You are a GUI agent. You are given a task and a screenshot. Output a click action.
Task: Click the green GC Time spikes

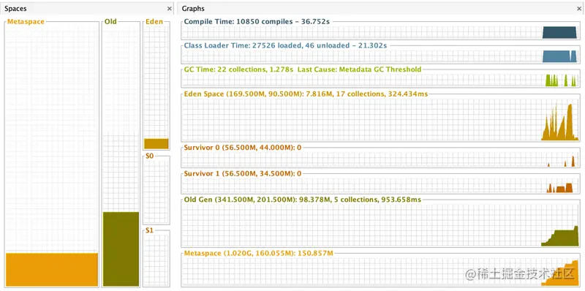pos(561,80)
